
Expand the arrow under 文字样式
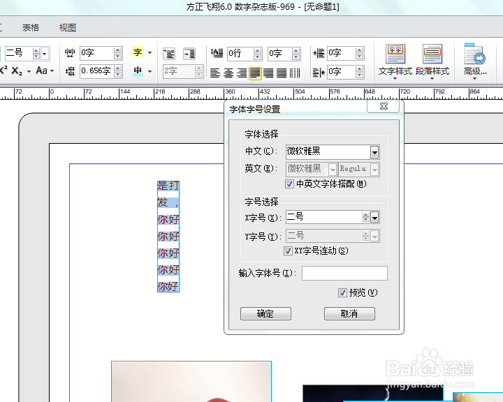tap(395, 79)
